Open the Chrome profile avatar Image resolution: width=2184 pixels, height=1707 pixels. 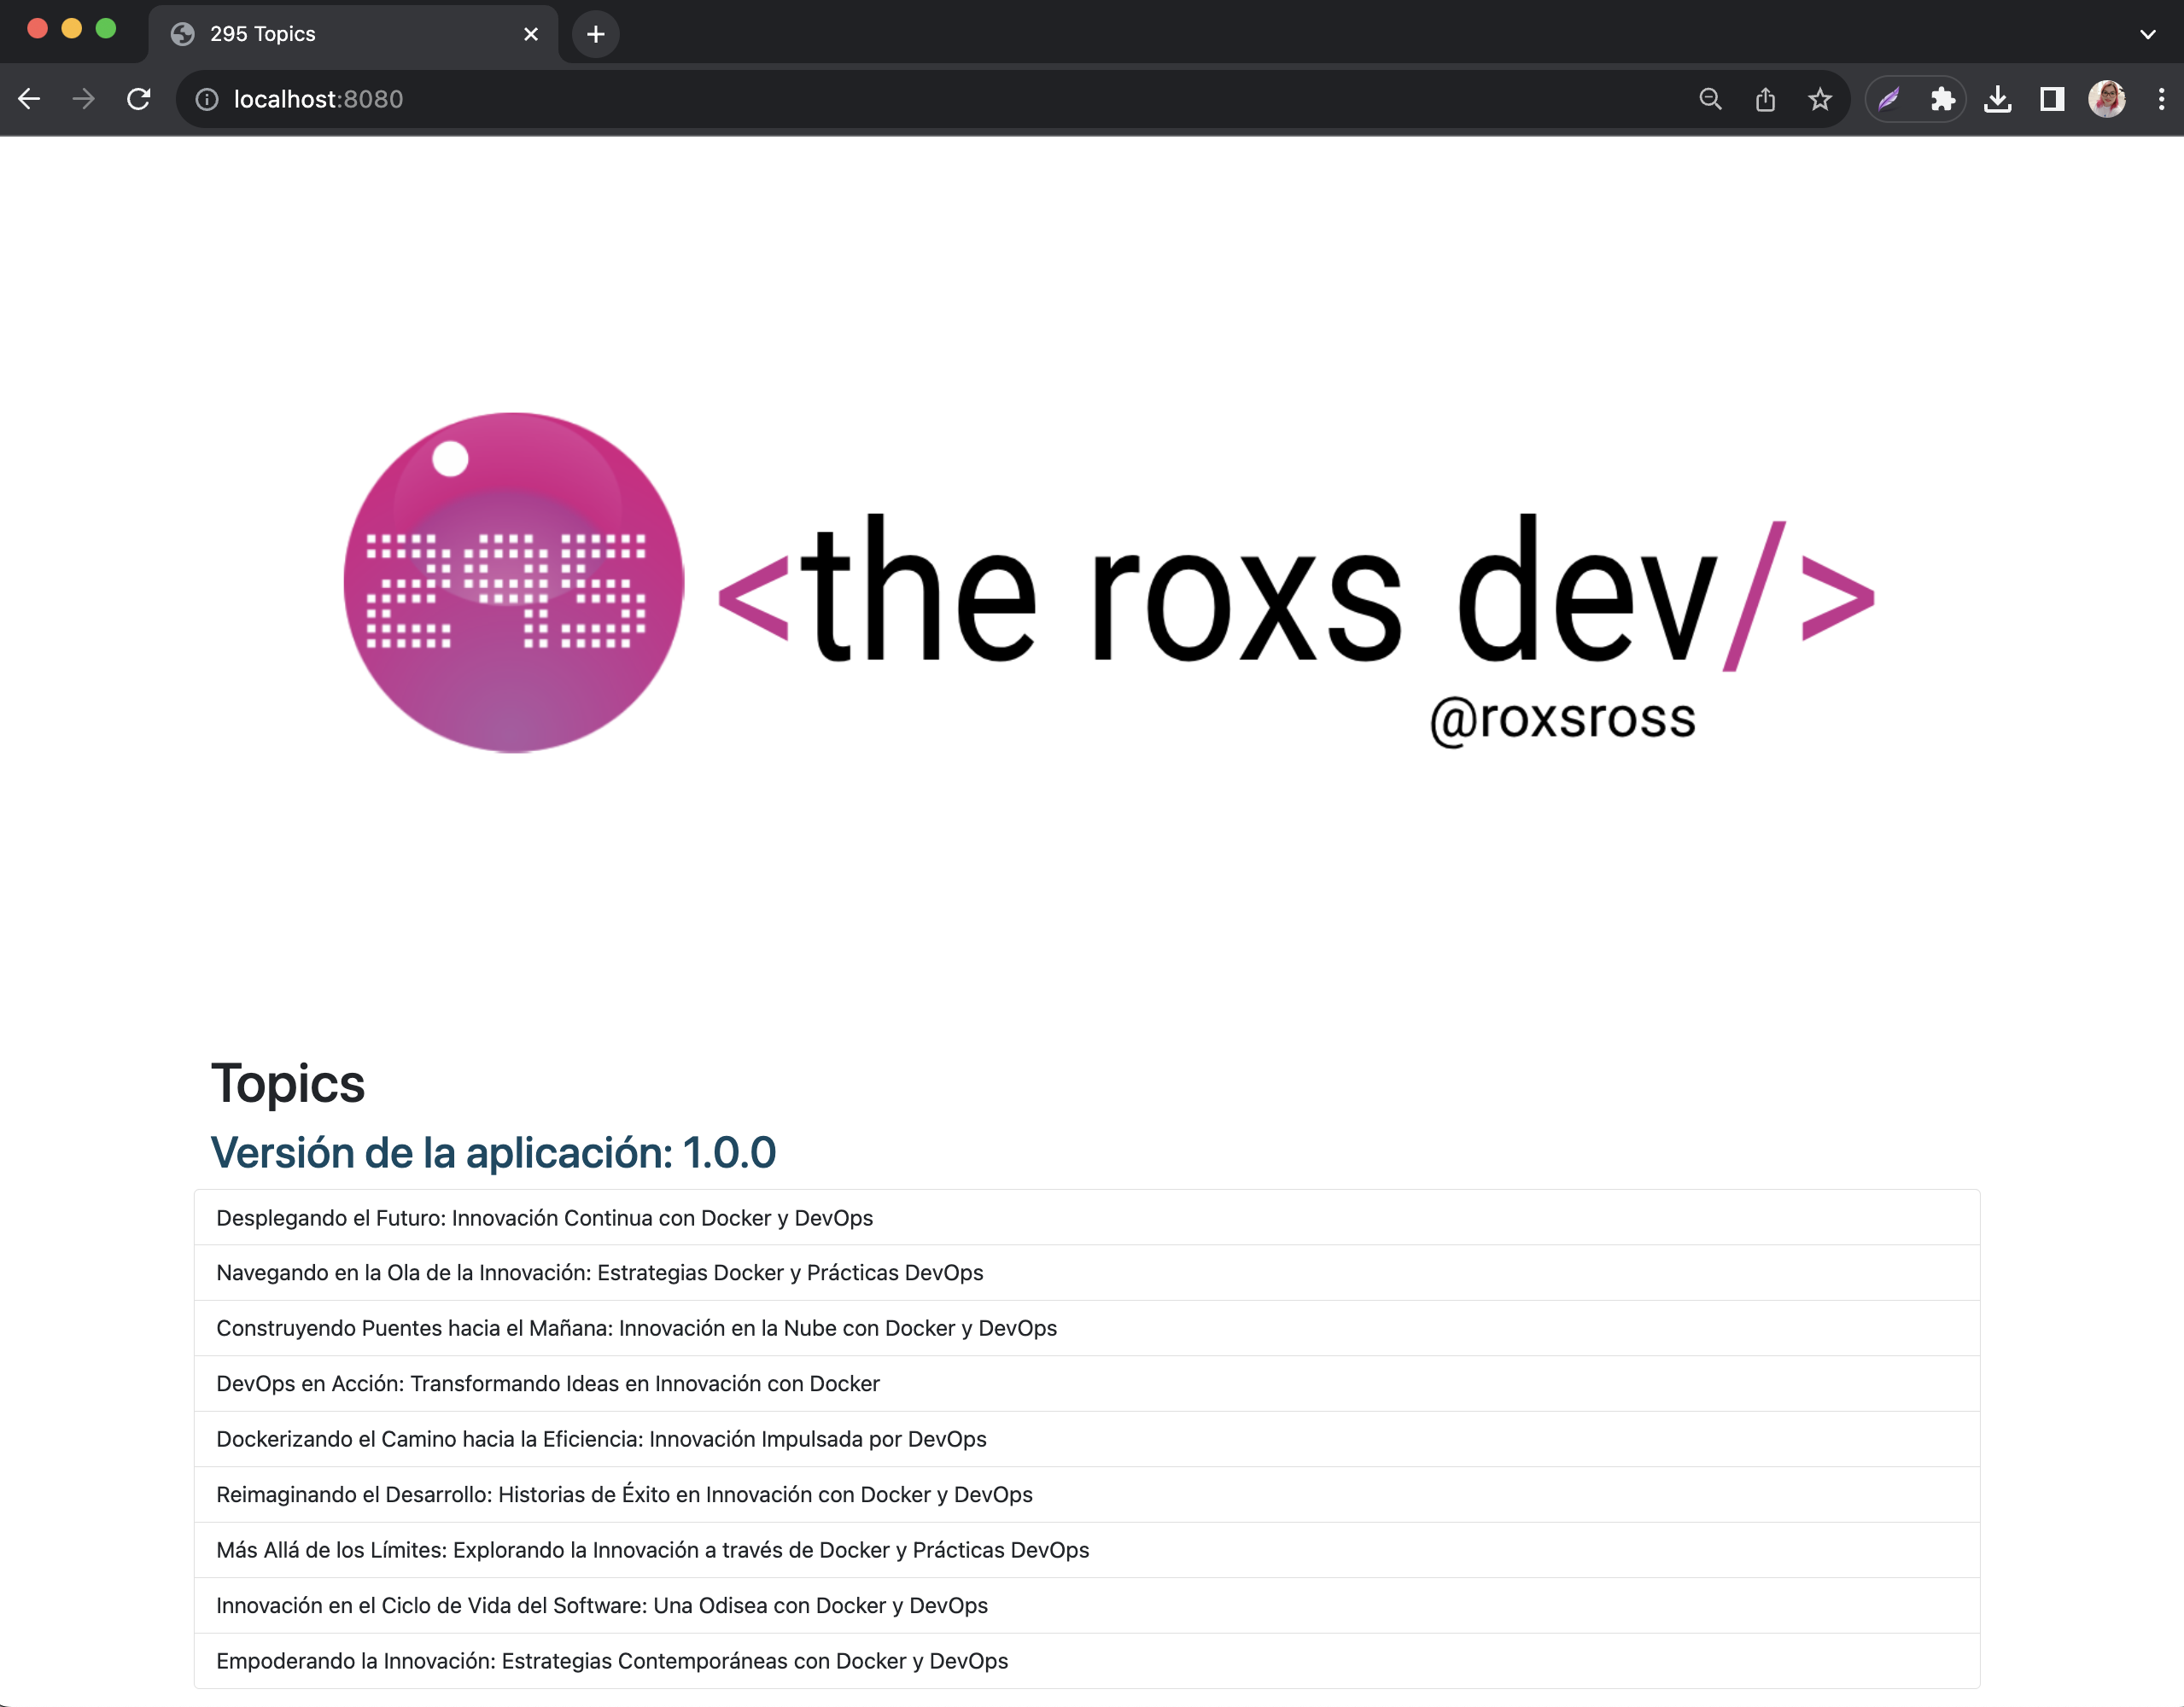coord(2107,99)
